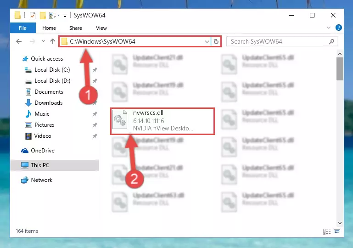Click the vertical scrollbar thumb
The height and width of the screenshot is (248, 353).
pos(340,69)
